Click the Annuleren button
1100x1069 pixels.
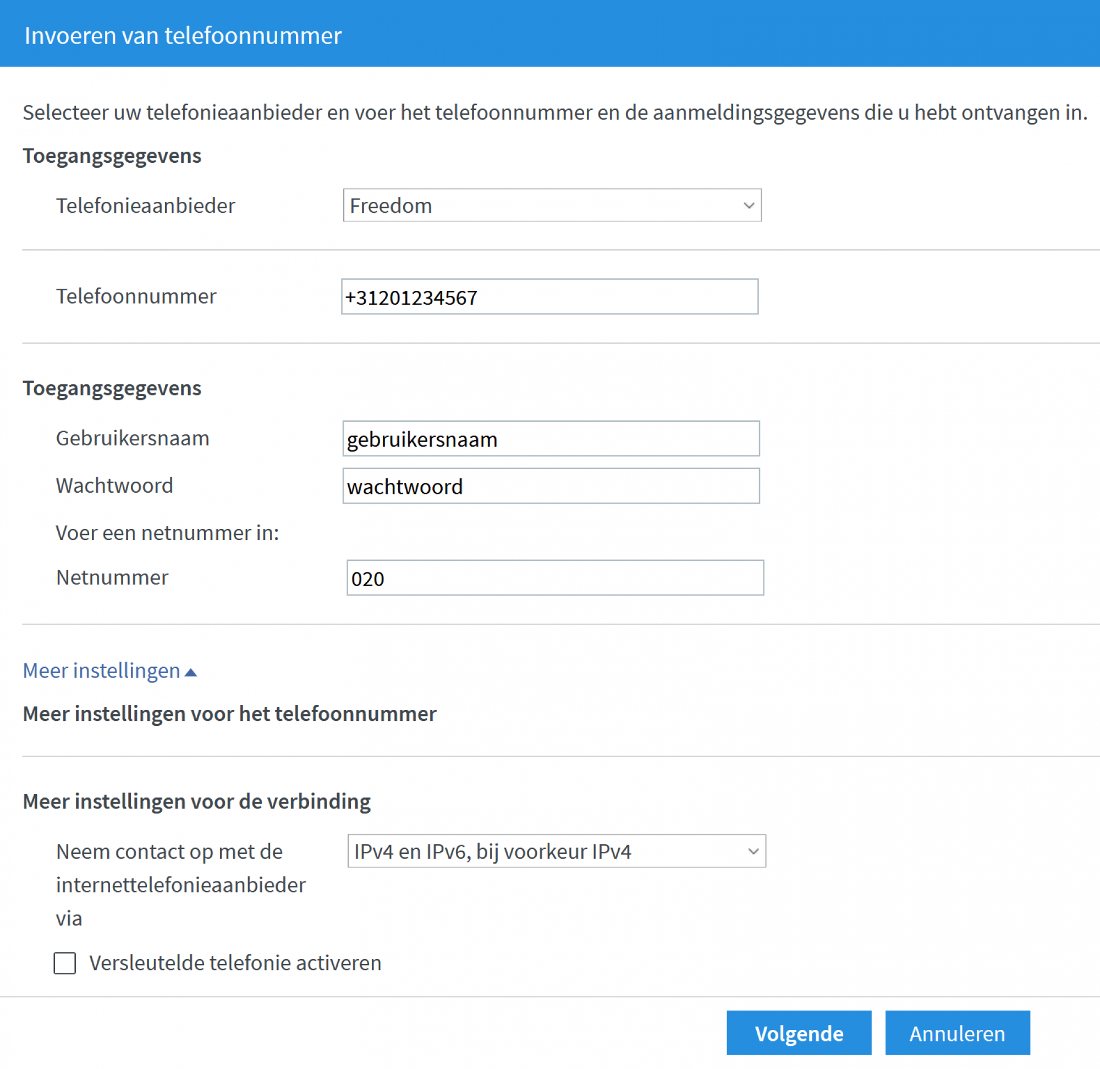958,1033
